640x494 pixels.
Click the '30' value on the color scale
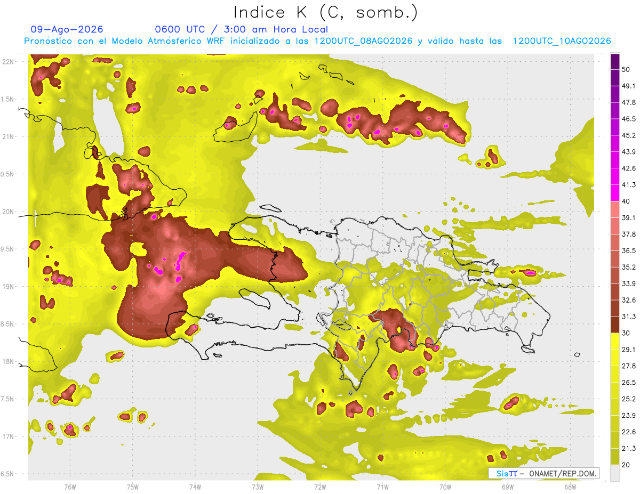point(626,333)
